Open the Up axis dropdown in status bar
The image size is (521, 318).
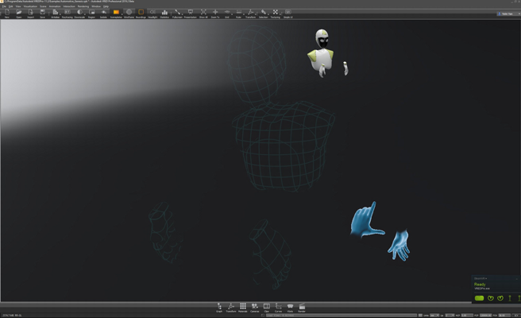(450, 316)
